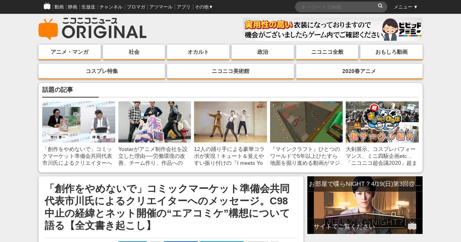The image size is (461, 242).
Task: Select the 政治 category tab
Action: click(x=263, y=52)
